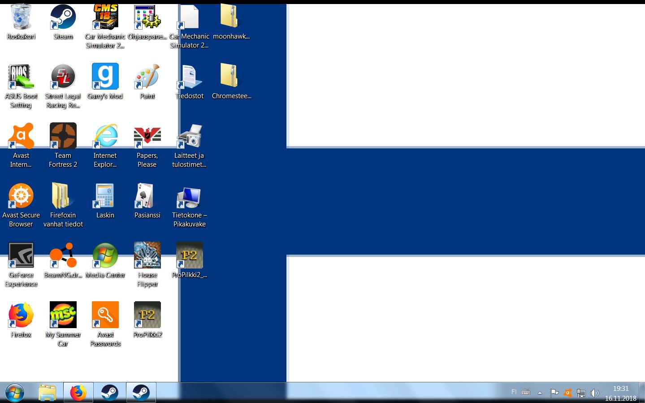The width and height of the screenshot is (645, 403).
Task: Open the FI input language selector
Action: click(x=514, y=392)
